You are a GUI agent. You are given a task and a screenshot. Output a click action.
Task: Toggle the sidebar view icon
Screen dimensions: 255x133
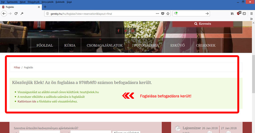244,14
